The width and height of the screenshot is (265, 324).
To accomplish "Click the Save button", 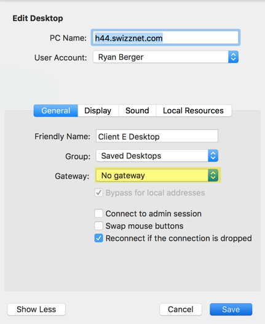I will (x=231, y=309).
